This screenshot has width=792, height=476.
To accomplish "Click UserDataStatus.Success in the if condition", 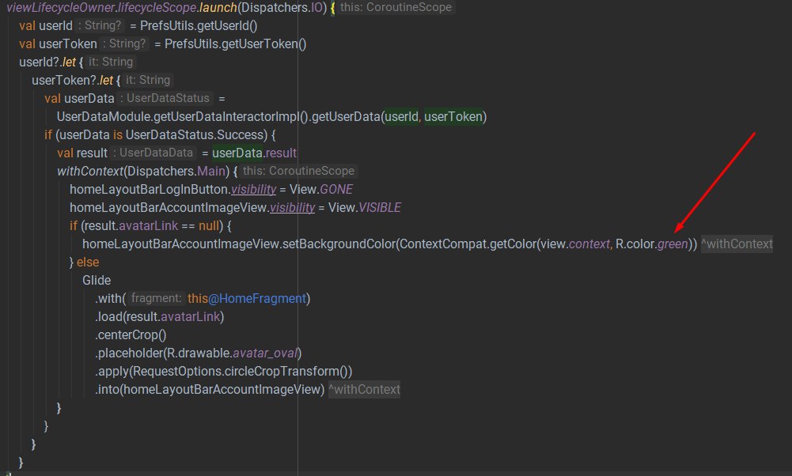I will click(195, 134).
